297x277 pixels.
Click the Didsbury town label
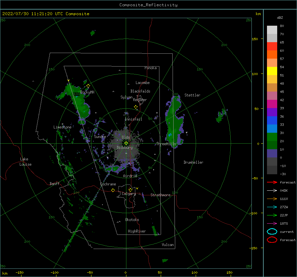(124, 148)
